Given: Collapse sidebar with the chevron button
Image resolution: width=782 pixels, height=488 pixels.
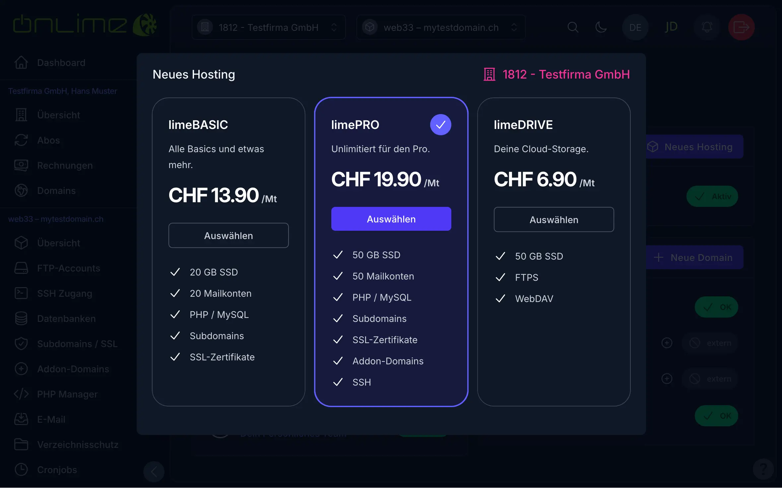Looking at the screenshot, I should [154, 471].
